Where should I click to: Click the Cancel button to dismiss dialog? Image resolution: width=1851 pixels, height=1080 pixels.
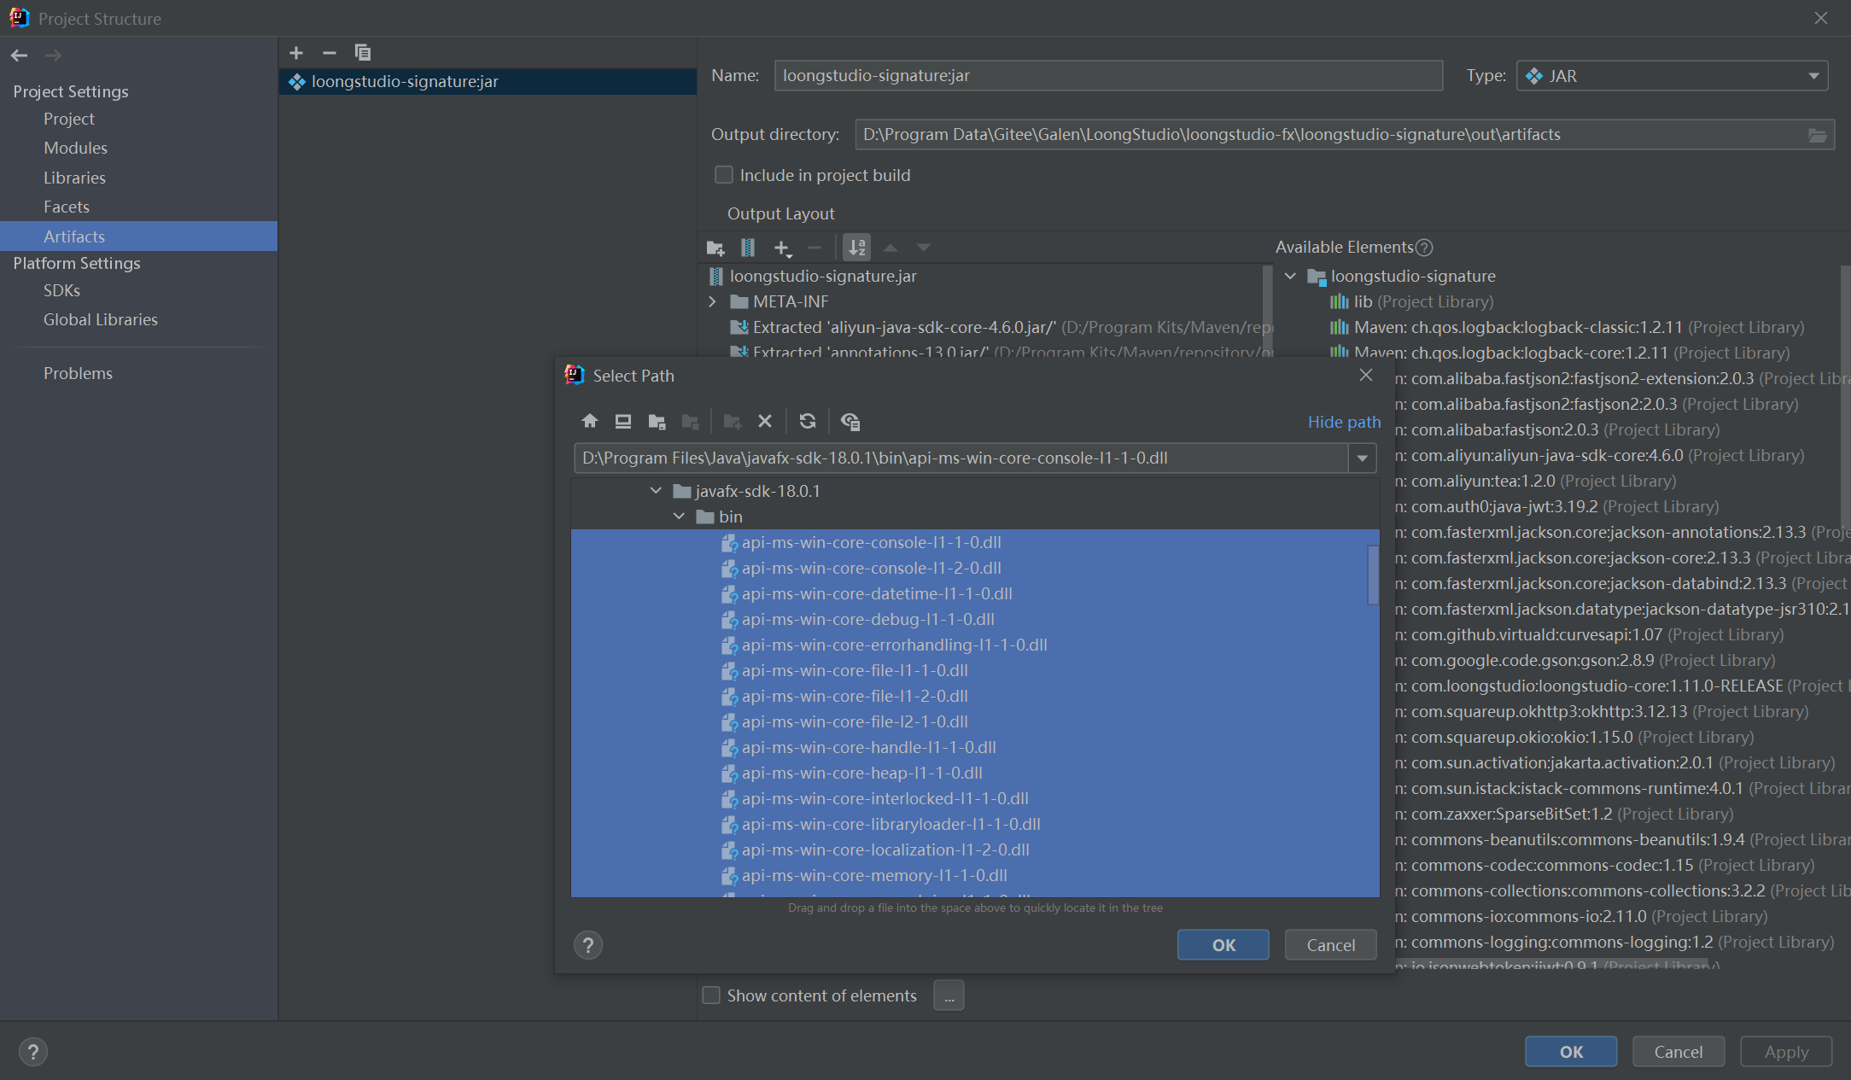point(1332,943)
